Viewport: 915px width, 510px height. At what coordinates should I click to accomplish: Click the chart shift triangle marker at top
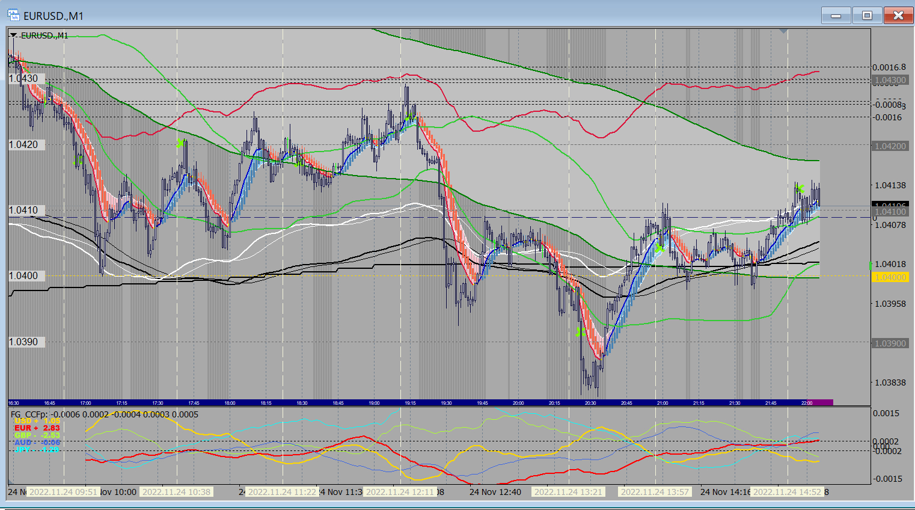click(783, 31)
